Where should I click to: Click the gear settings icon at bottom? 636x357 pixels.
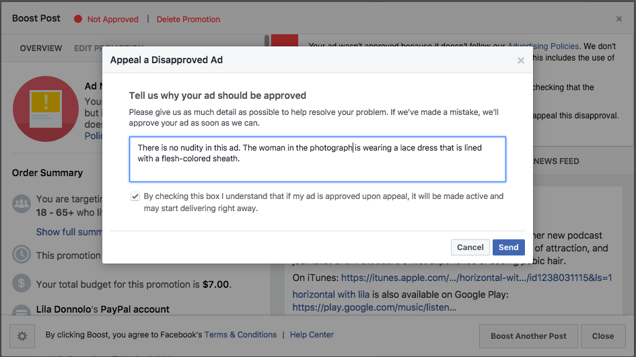22,336
